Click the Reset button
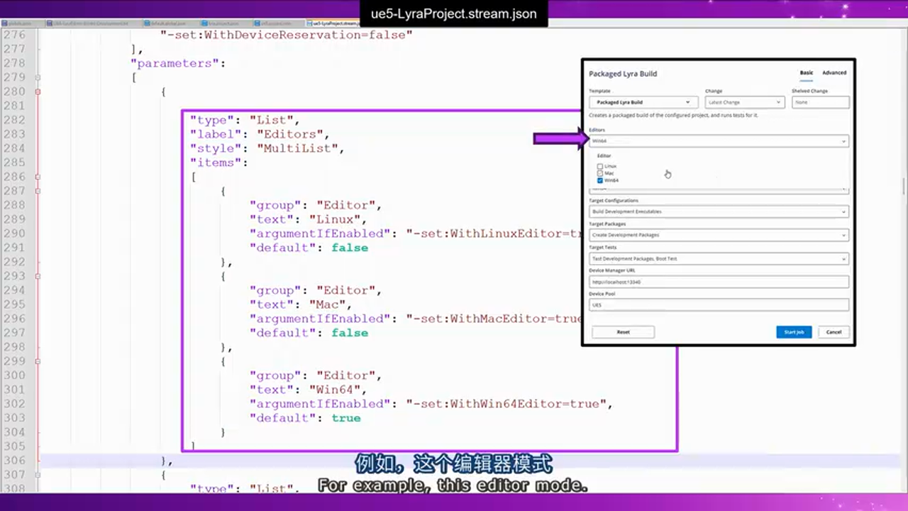908x511 pixels. 623,331
